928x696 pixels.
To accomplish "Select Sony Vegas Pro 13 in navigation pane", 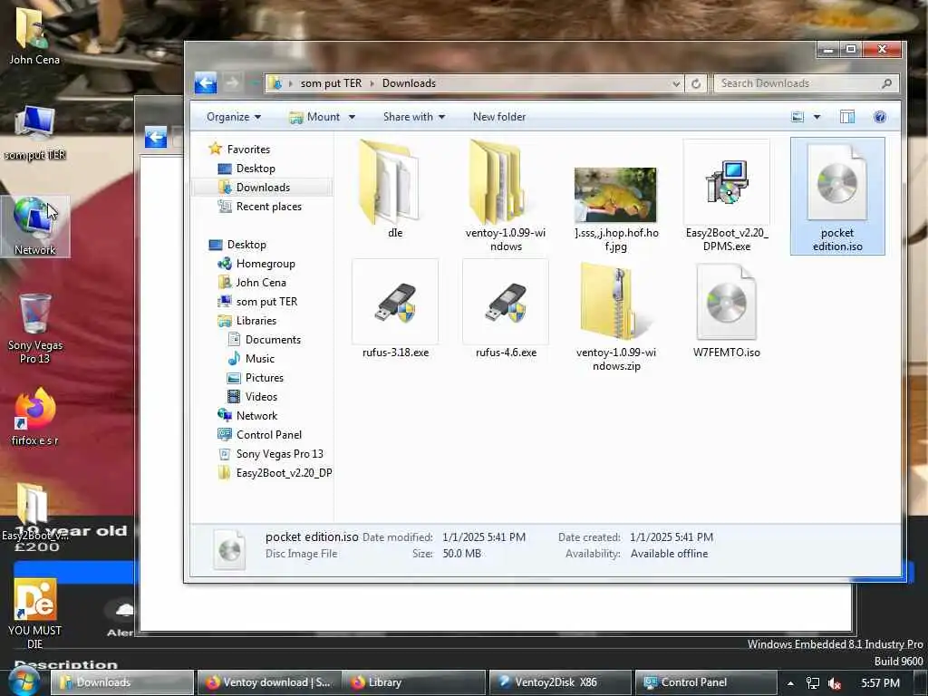I will pyautogui.click(x=270, y=453).
